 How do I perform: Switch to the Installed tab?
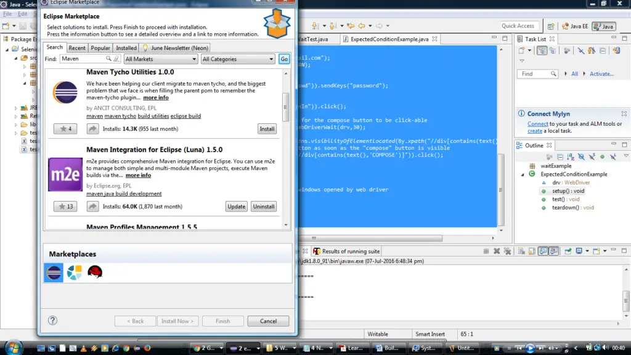coord(126,48)
